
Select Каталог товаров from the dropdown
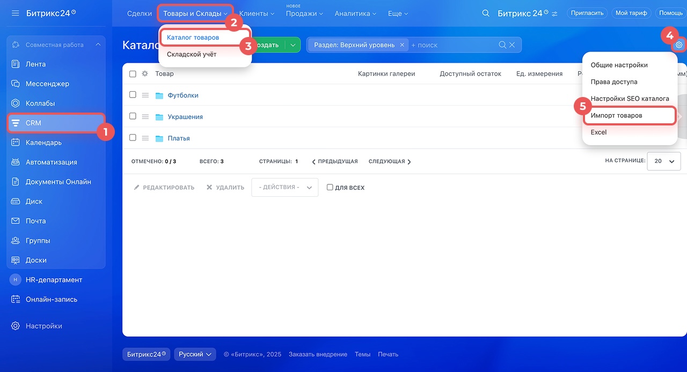pos(193,38)
